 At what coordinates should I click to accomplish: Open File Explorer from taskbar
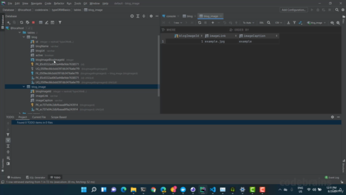pos(134,190)
